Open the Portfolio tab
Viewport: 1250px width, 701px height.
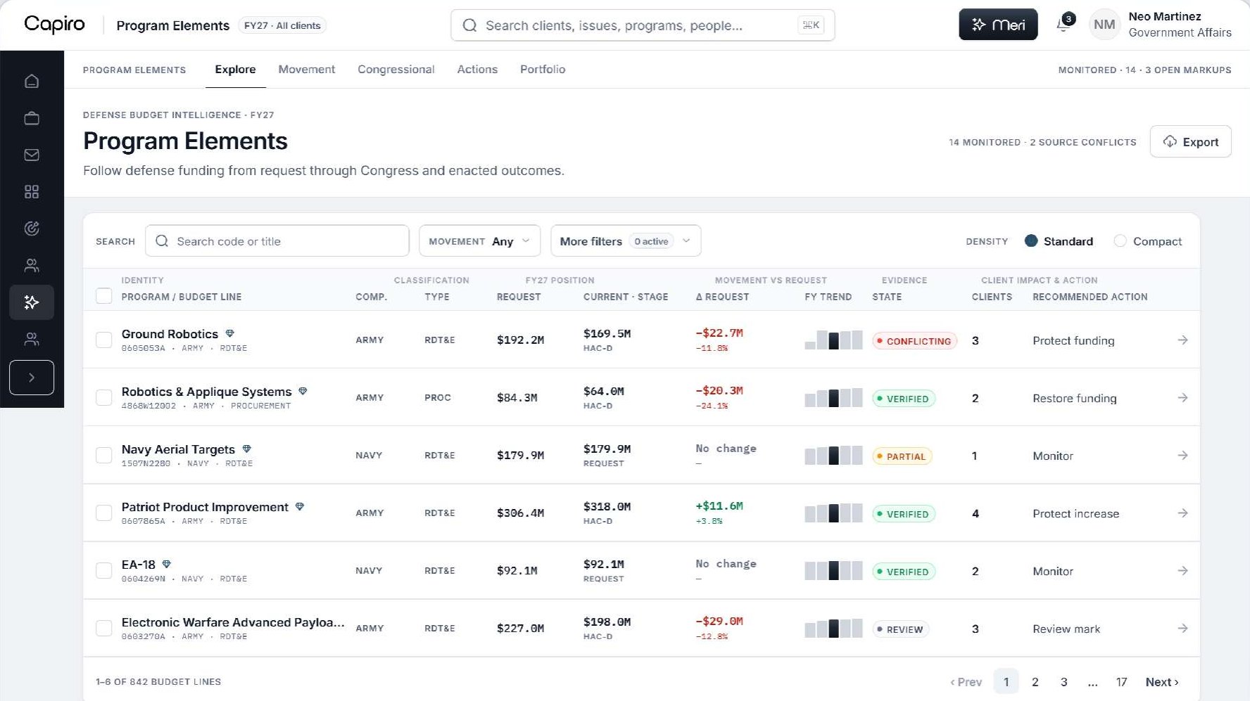click(543, 70)
